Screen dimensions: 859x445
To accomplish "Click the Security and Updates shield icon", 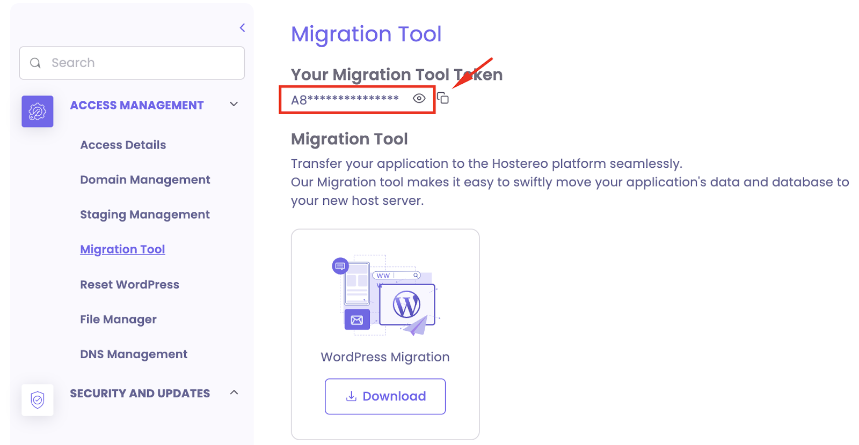I will point(38,400).
